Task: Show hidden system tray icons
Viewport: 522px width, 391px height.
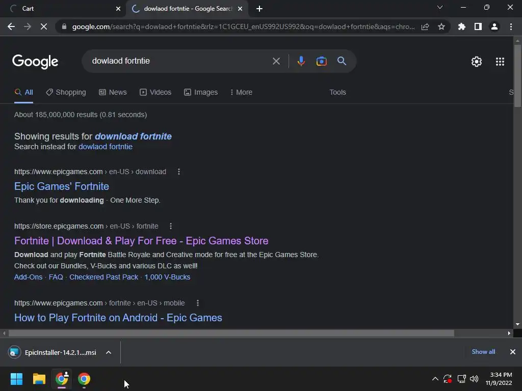Action: point(435,379)
